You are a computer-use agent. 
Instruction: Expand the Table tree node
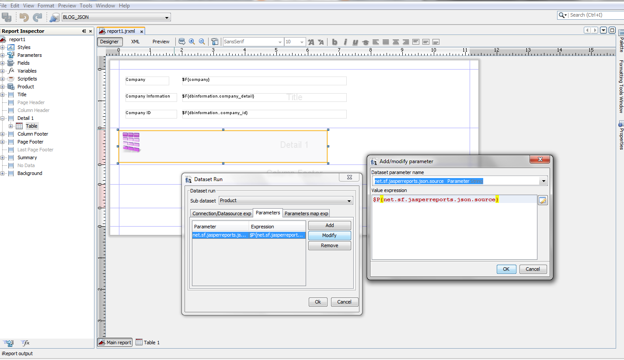(11, 126)
